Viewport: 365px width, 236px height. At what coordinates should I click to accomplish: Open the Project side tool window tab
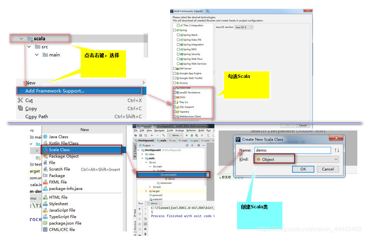135,151
